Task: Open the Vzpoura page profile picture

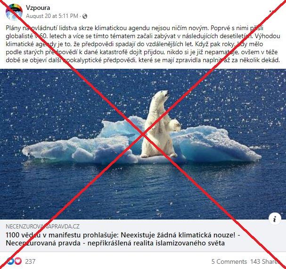Action: (14, 12)
